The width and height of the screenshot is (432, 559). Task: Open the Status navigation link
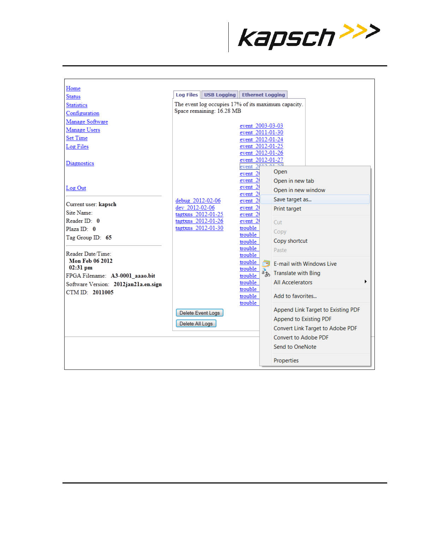pos(73,96)
